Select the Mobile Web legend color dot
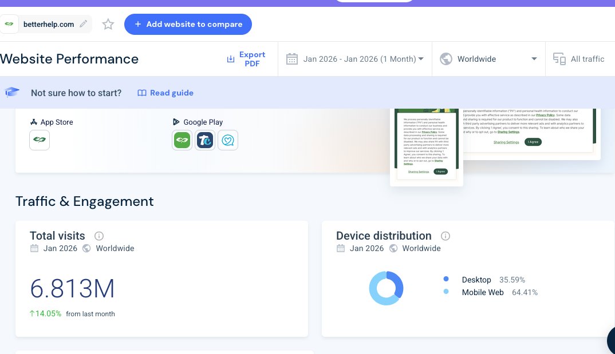The image size is (615, 354). (x=446, y=292)
